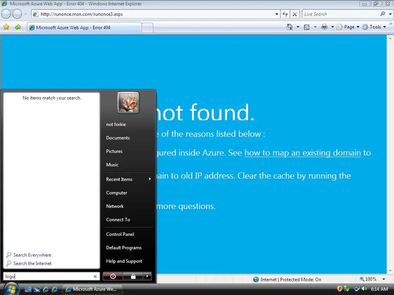394x295 pixels.
Task: Click the Live Search input box
Action: point(340,14)
